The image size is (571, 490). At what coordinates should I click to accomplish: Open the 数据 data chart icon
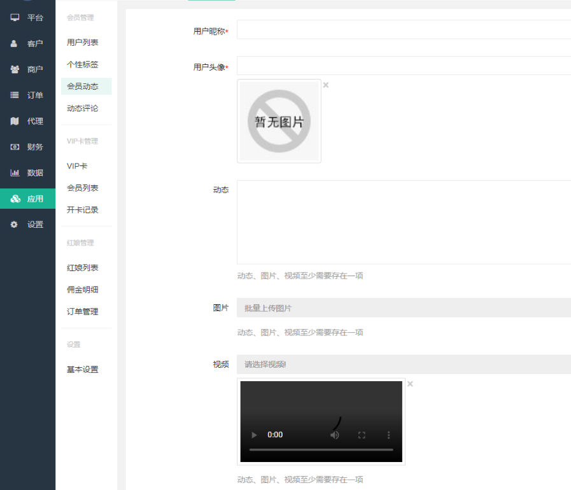click(x=15, y=172)
